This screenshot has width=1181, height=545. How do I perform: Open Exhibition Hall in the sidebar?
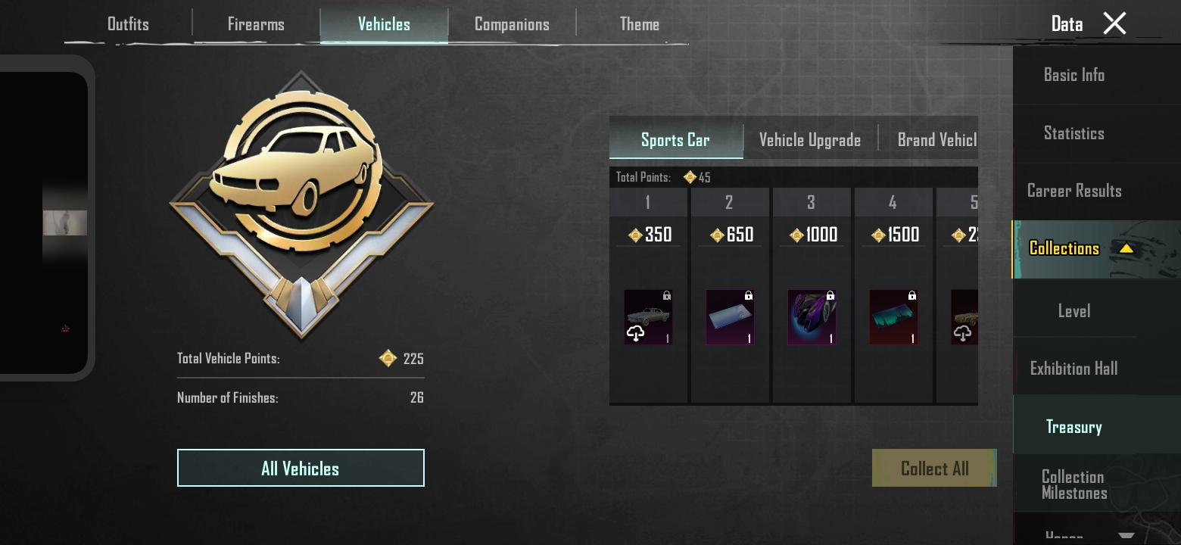[x=1073, y=369]
